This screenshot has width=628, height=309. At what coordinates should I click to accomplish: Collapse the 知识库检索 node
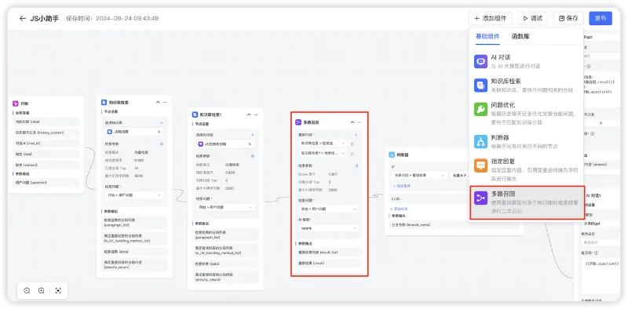tap(158, 102)
